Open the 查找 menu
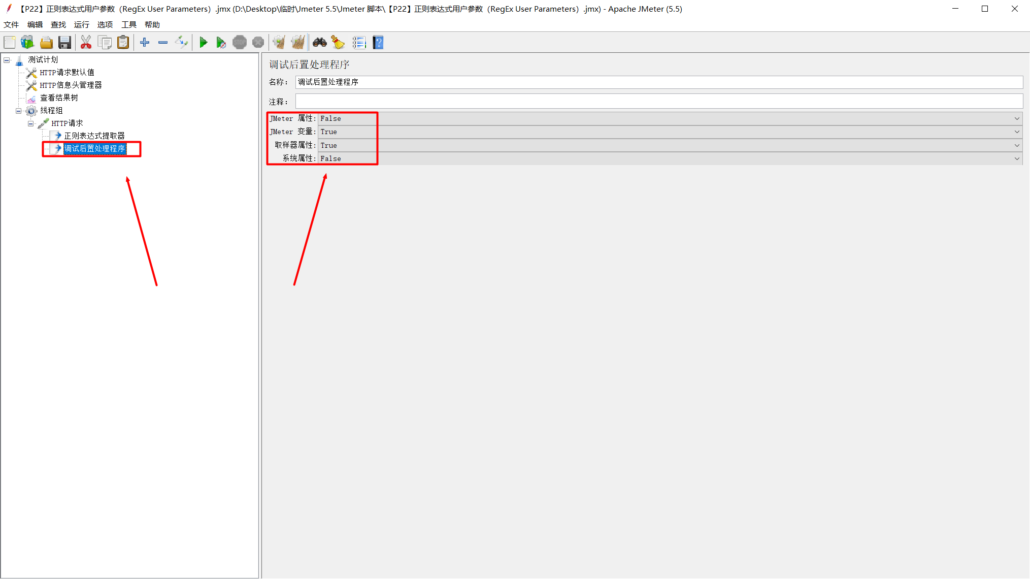The height and width of the screenshot is (579, 1030). click(58, 25)
